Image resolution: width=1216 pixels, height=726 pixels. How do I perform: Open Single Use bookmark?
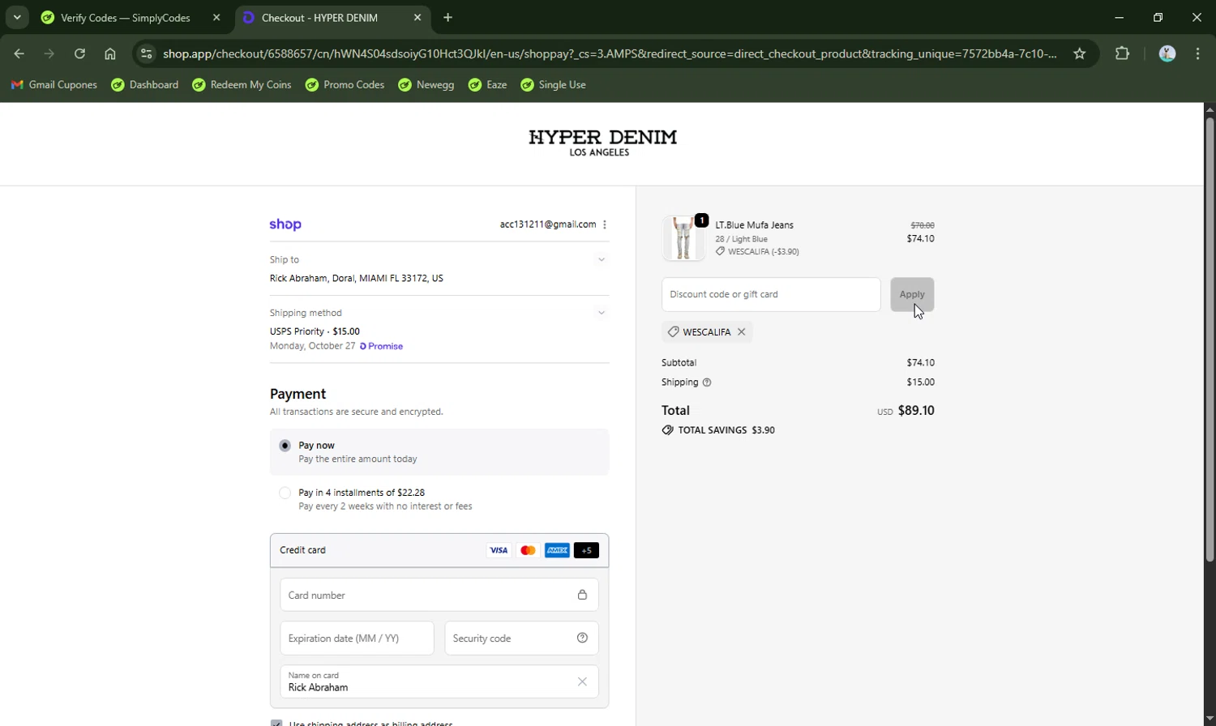coord(553,84)
